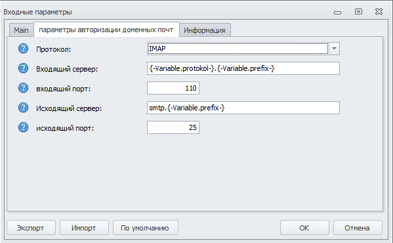The image size is (393, 243).
Task: Reset settings with По умолчанию button
Action: pyautogui.click(x=146, y=228)
